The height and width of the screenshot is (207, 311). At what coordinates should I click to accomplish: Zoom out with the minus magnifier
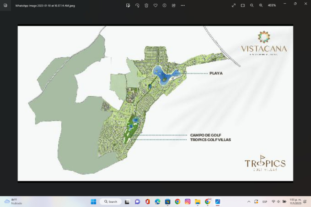click(x=252, y=6)
